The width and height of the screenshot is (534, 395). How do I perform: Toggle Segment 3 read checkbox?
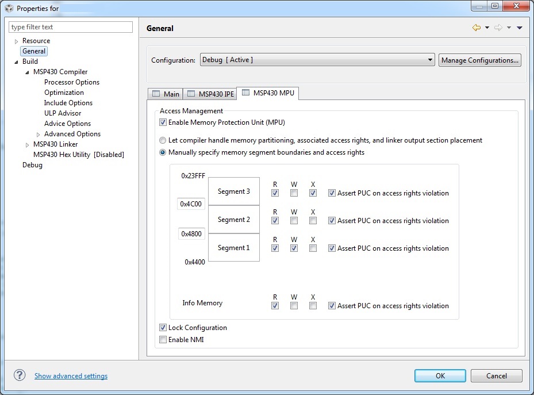pos(275,193)
